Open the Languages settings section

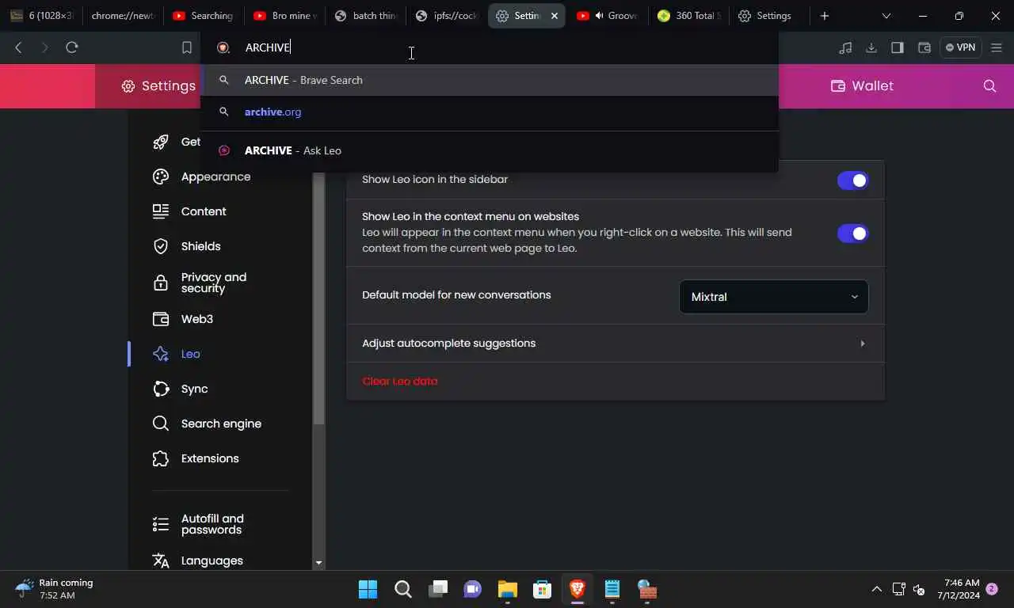pos(212,560)
